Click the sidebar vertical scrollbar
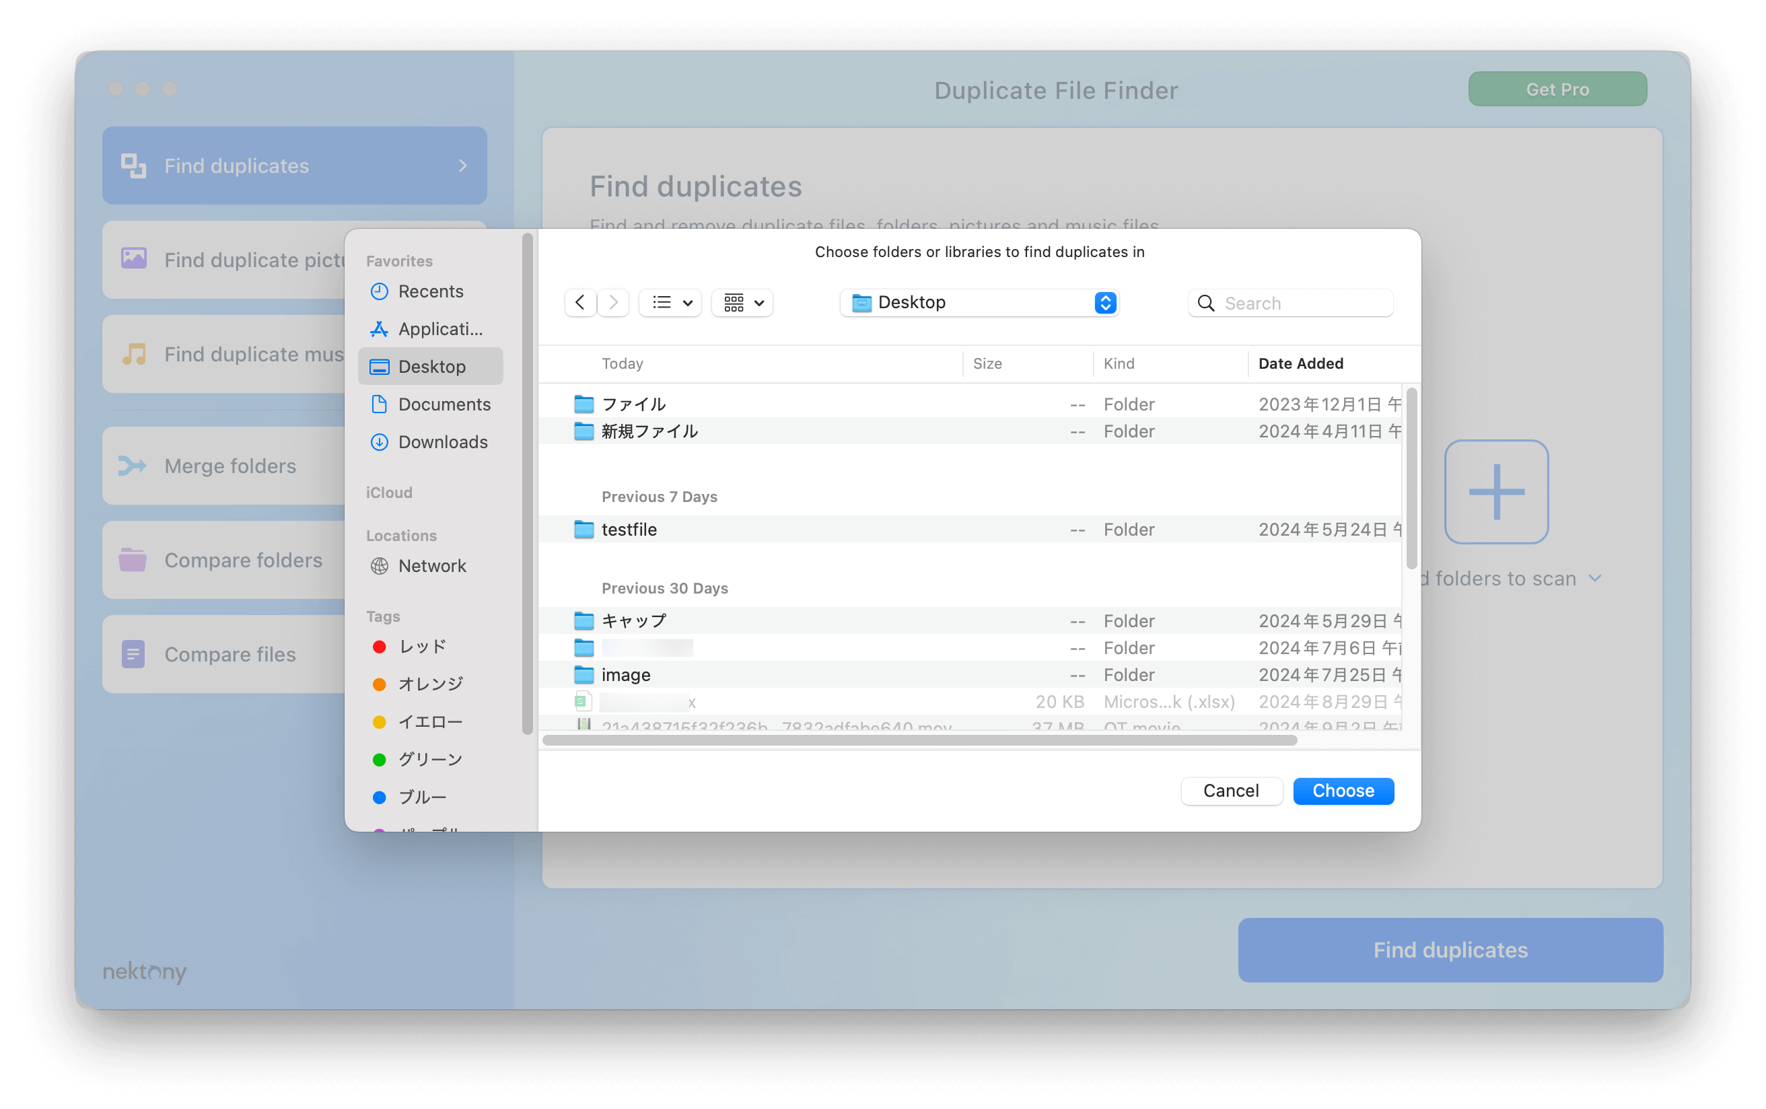Viewport: 1766px width, 1109px height. [526, 484]
